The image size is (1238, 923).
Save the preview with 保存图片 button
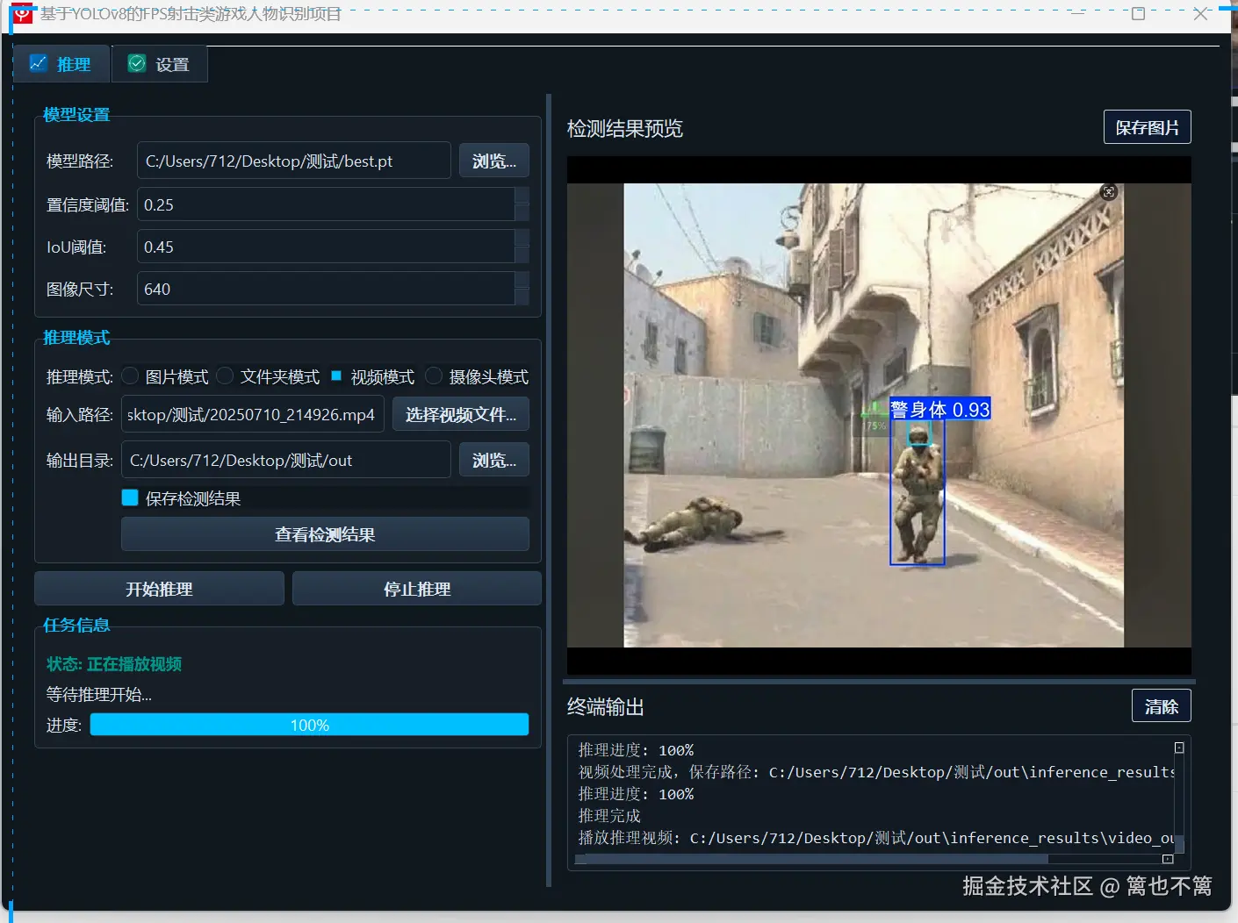tap(1148, 127)
